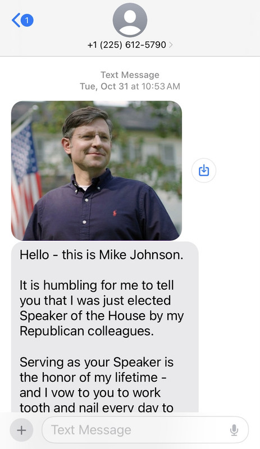Tap the "It is humbling for me" line
The image size is (260, 449).
coord(97,285)
